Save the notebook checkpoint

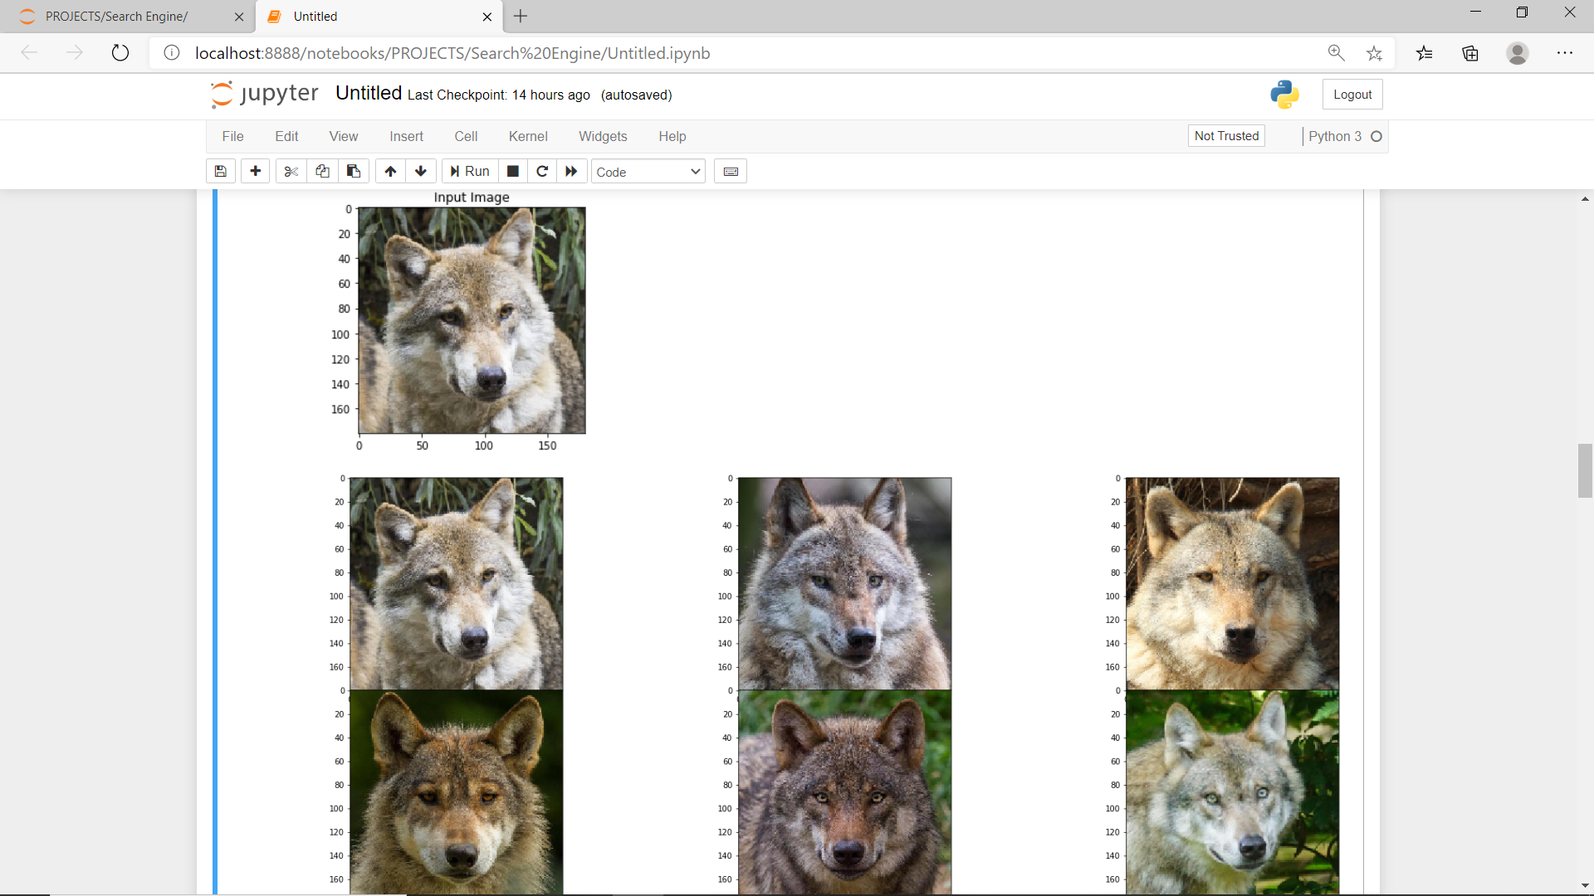coord(220,171)
